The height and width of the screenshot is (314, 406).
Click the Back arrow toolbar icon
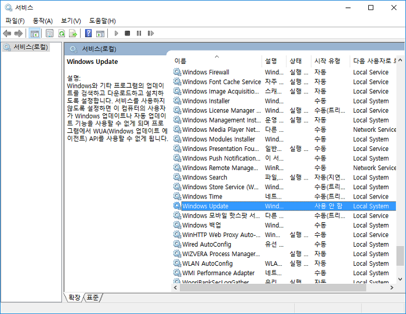click(7, 34)
